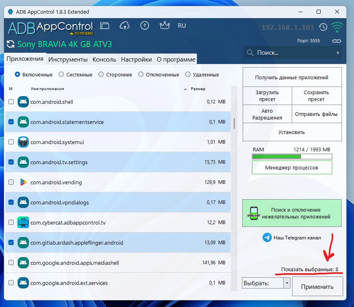
Task: Open Менеджер процессов button
Action: point(292,167)
